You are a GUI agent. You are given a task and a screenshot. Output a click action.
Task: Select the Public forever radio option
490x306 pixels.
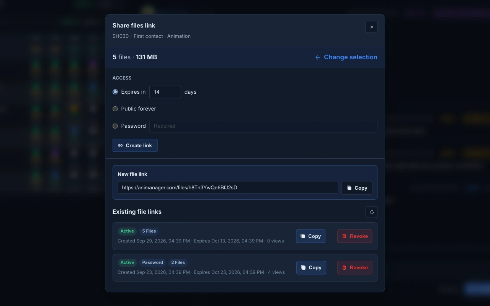point(115,109)
